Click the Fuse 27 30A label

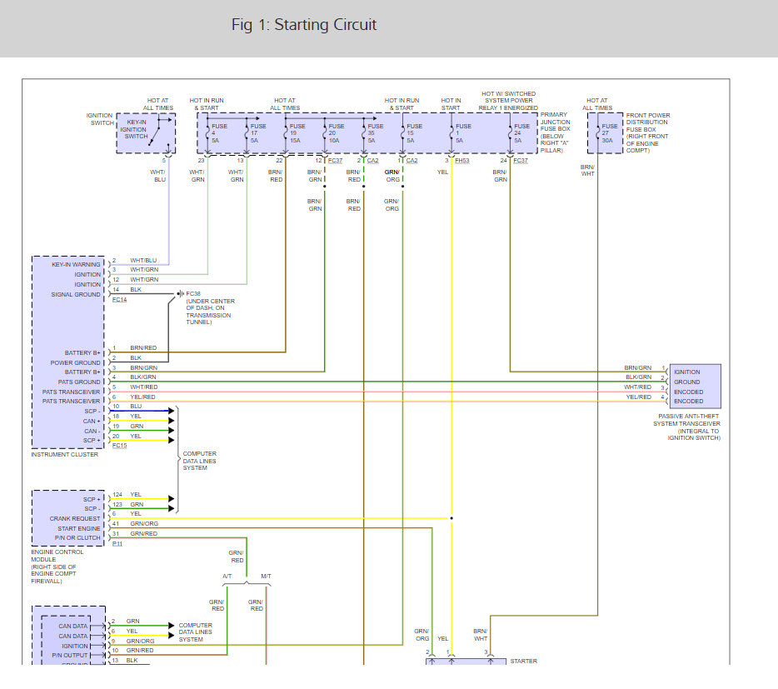click(x=609, y=133)
